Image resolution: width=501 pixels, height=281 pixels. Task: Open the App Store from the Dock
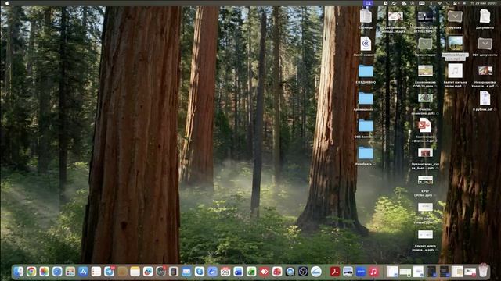[83, 272]
